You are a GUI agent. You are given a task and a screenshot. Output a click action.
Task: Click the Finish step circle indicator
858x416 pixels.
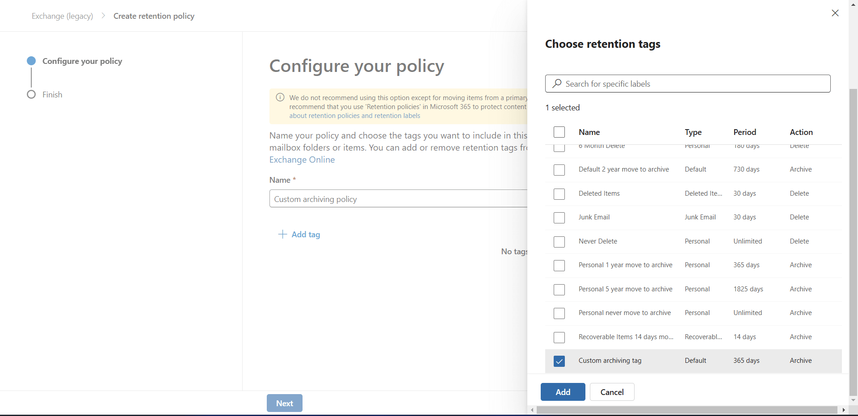(x=31, y=94)
